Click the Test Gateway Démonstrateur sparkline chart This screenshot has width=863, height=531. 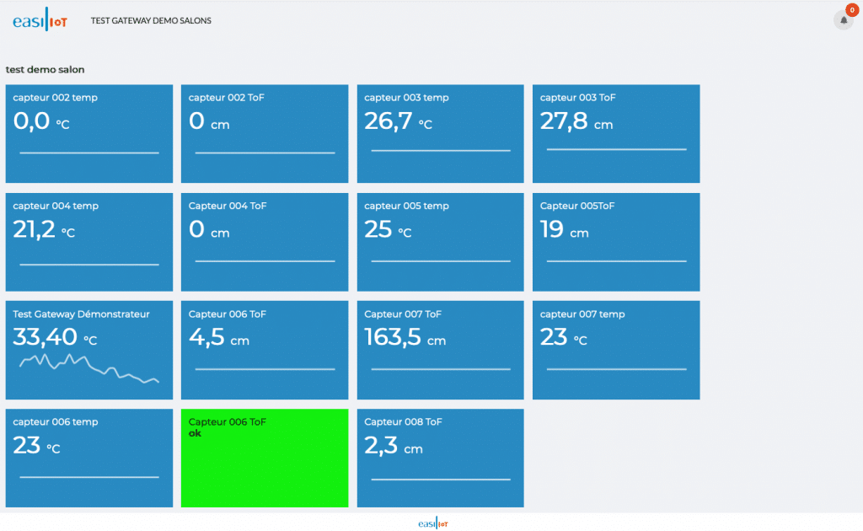point(88,368)
